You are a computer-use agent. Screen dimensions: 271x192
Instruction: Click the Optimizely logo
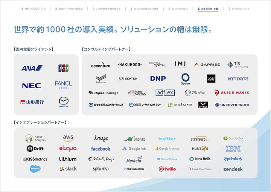[x=233, y=159]
